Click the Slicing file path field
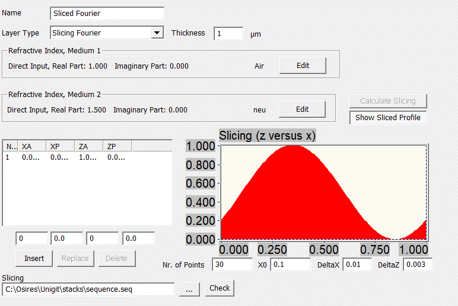Viewport: 458px width, 306px height. pyautogui.click(x=88, y=289)
